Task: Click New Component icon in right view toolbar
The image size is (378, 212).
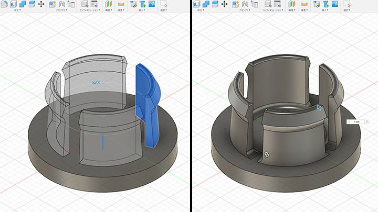Action: pyautogui.click(x=236, y=4)
